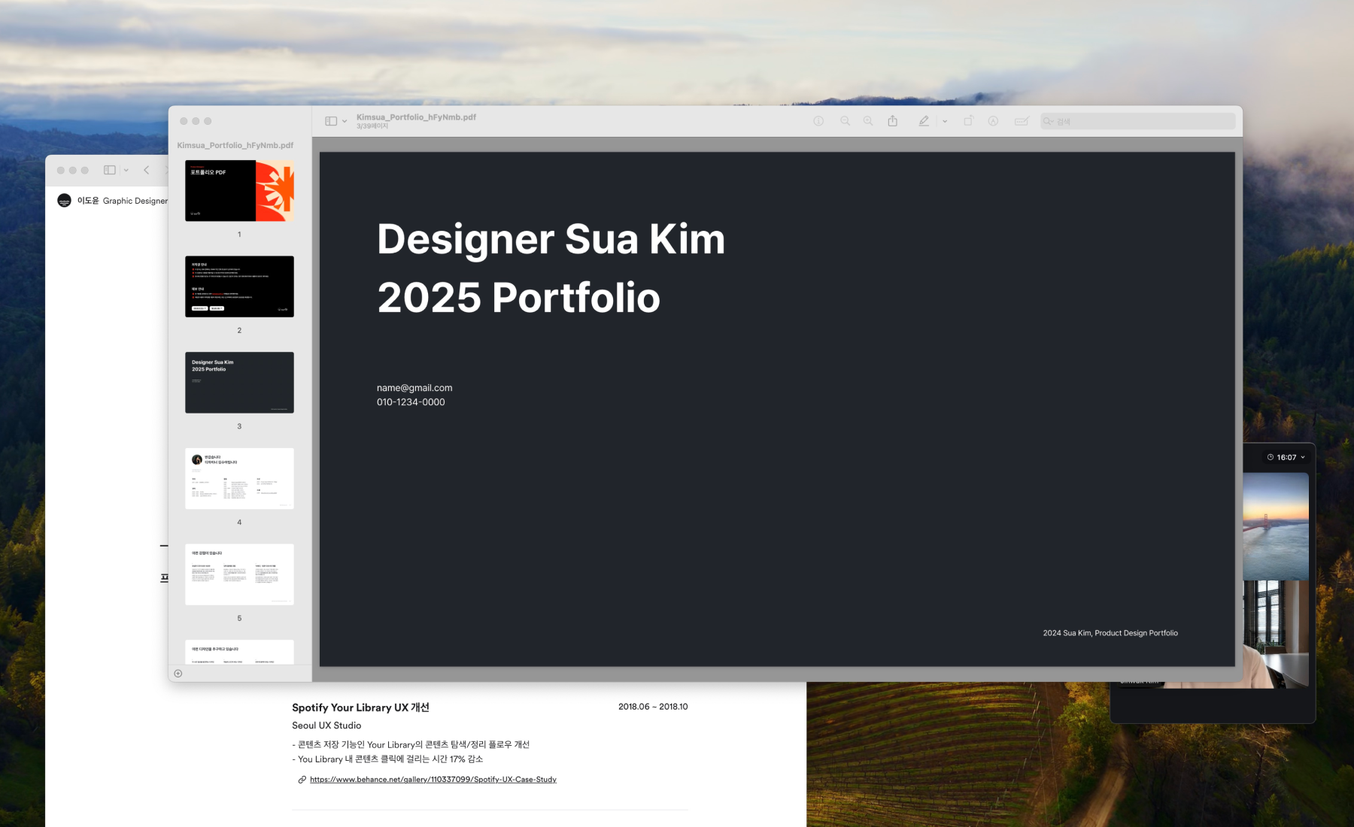Click the '2025 Portfolio' heading on the page
Image resolution: width=1354 pixels, height=827 pixels.
(518, 298)
